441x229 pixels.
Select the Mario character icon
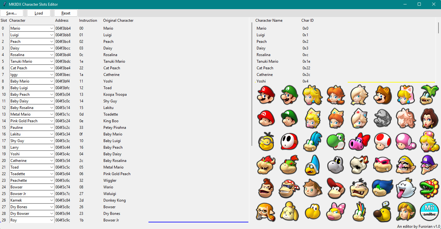coord(266,94)
